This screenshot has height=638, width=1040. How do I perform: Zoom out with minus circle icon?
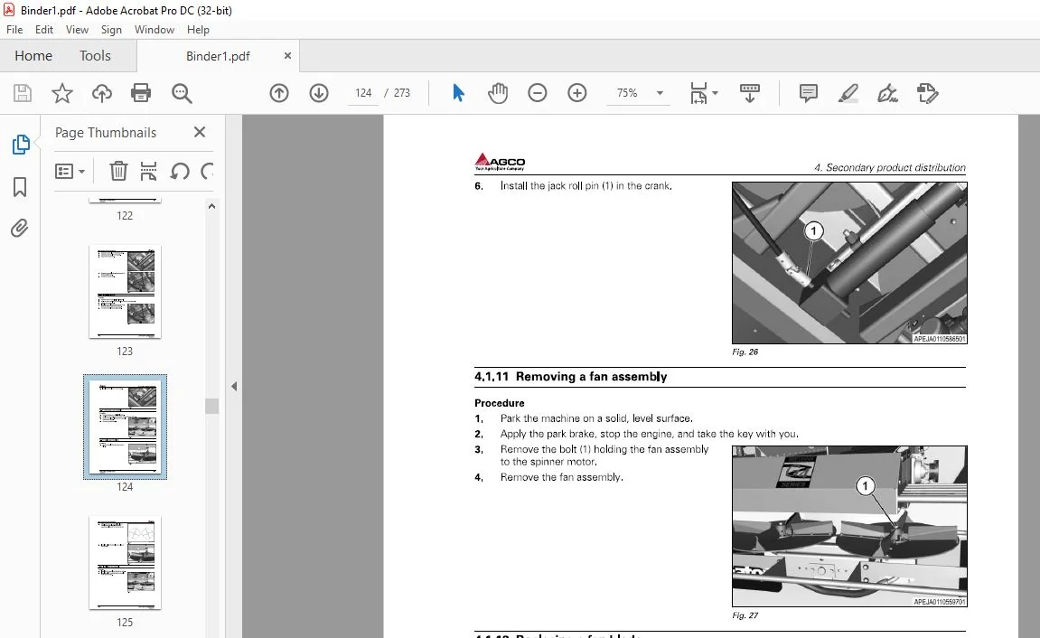(x=538, y=93)
